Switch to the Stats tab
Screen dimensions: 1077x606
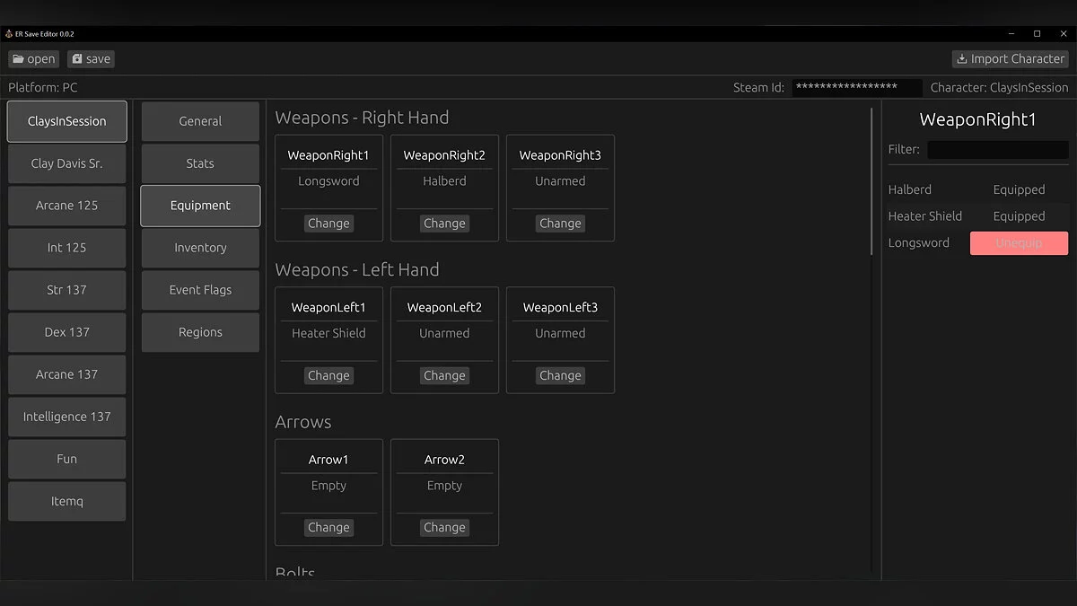[199, 163]
